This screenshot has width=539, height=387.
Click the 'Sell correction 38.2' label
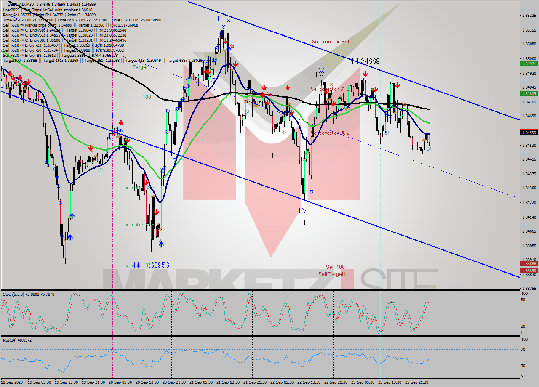click(x=330, y=133)
